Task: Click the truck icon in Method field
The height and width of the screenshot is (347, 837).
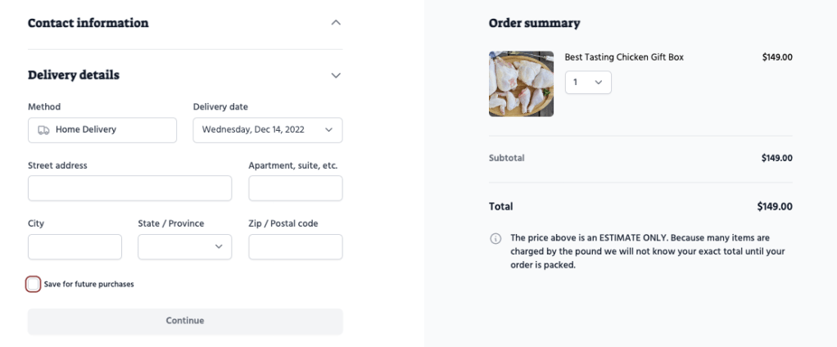Action: [43, 129]
